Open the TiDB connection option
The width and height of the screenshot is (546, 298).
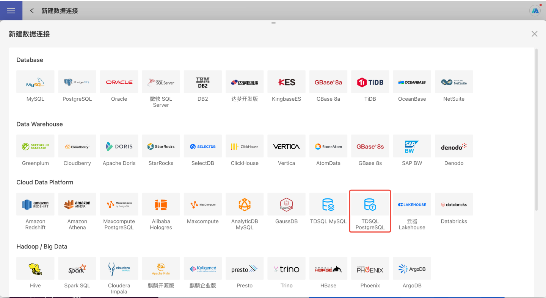click(370, 82)
